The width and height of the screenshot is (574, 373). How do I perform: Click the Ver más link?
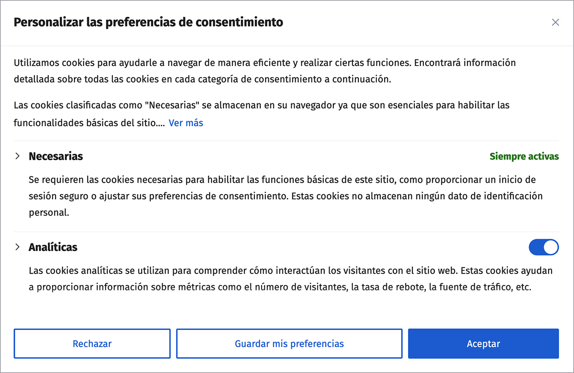tap(186, 123)
